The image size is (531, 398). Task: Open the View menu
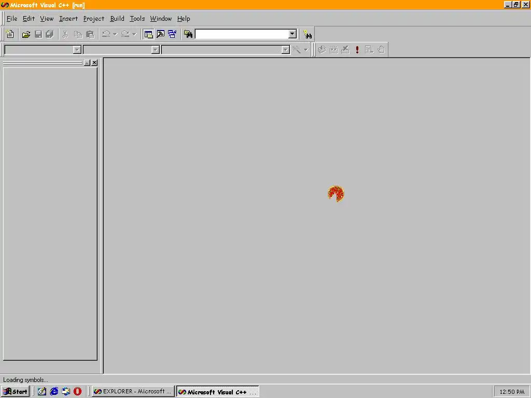pyautogui.click(x=47, y=19)
